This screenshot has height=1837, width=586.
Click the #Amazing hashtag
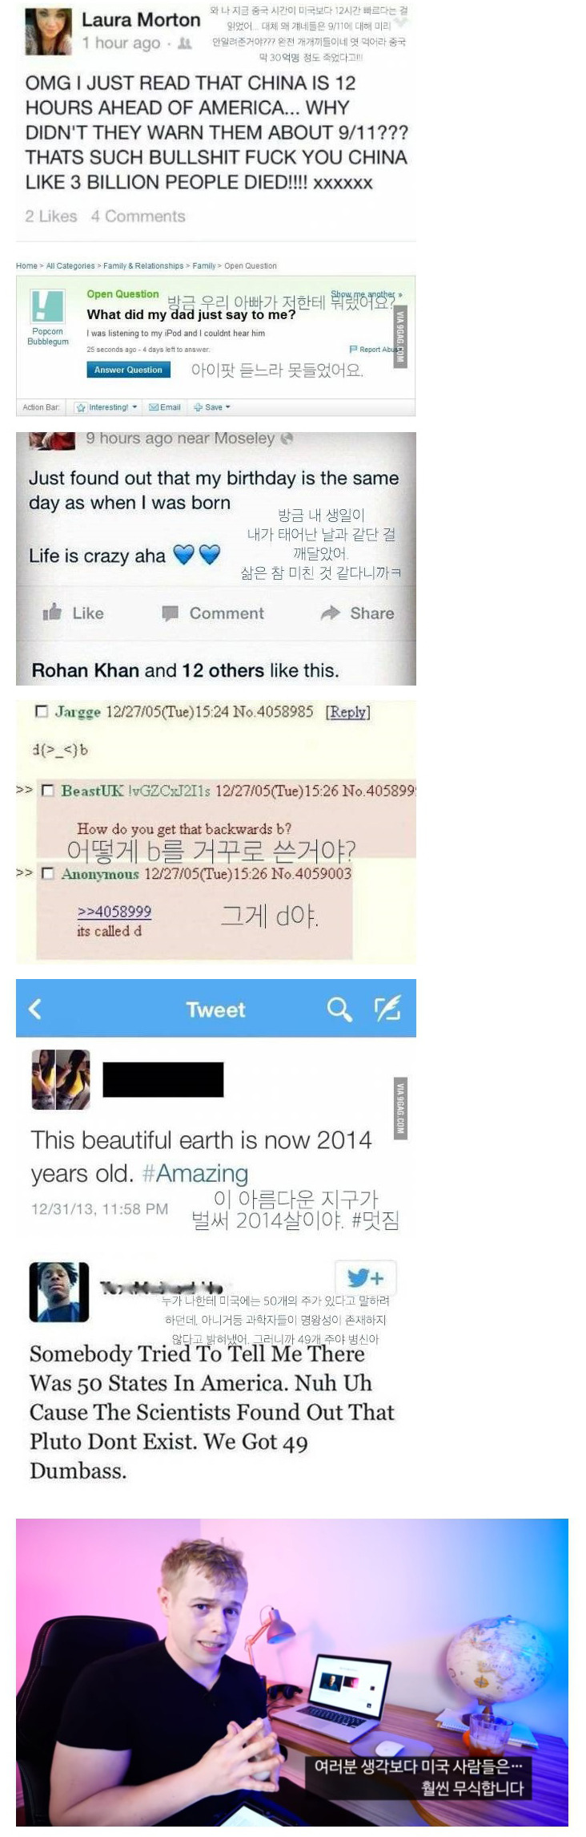coord(195,1173)
